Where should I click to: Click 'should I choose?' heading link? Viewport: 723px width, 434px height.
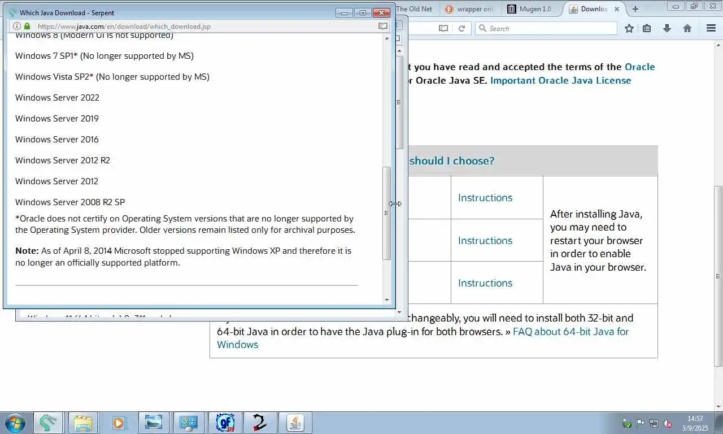[452, 160]
